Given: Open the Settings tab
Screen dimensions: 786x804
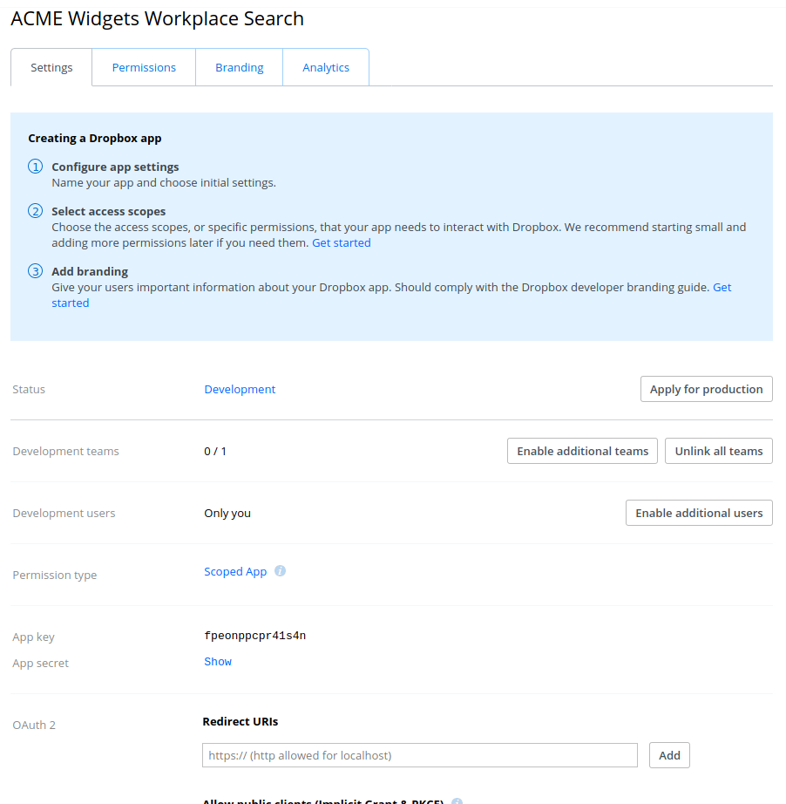Looking at the screenshot, I should [x=51, y=68].
